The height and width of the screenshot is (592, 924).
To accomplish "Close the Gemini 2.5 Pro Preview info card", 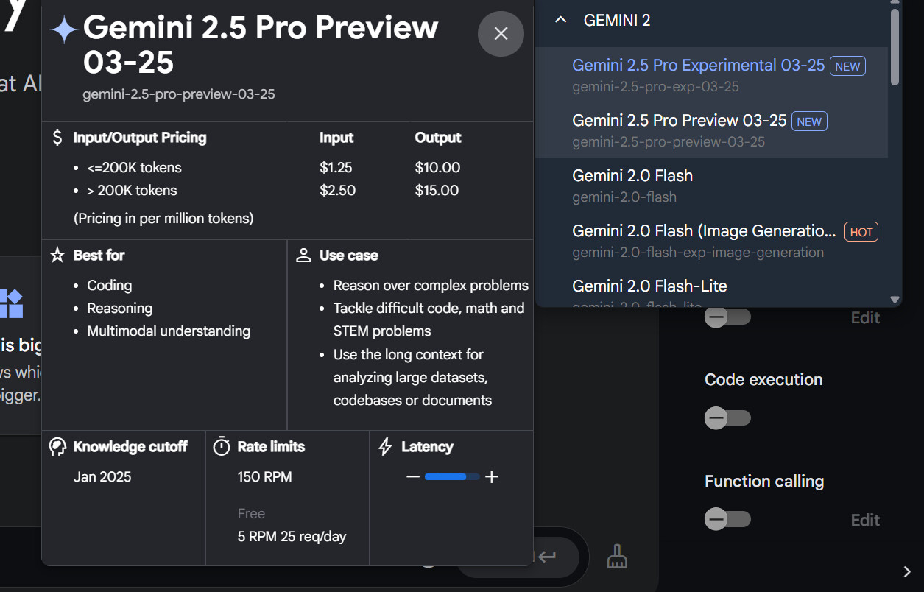I will [x=501, y=34].
